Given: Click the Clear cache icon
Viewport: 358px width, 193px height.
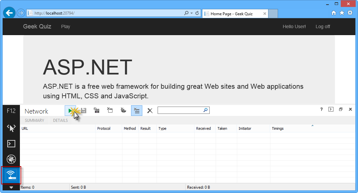Looking at the screenshot, I should pyautogui.click(x=97, y=110).
